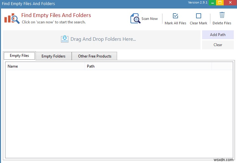The image size is (237, 163).
Task: Click the Version 2.9.1 label
Action: 198,3
